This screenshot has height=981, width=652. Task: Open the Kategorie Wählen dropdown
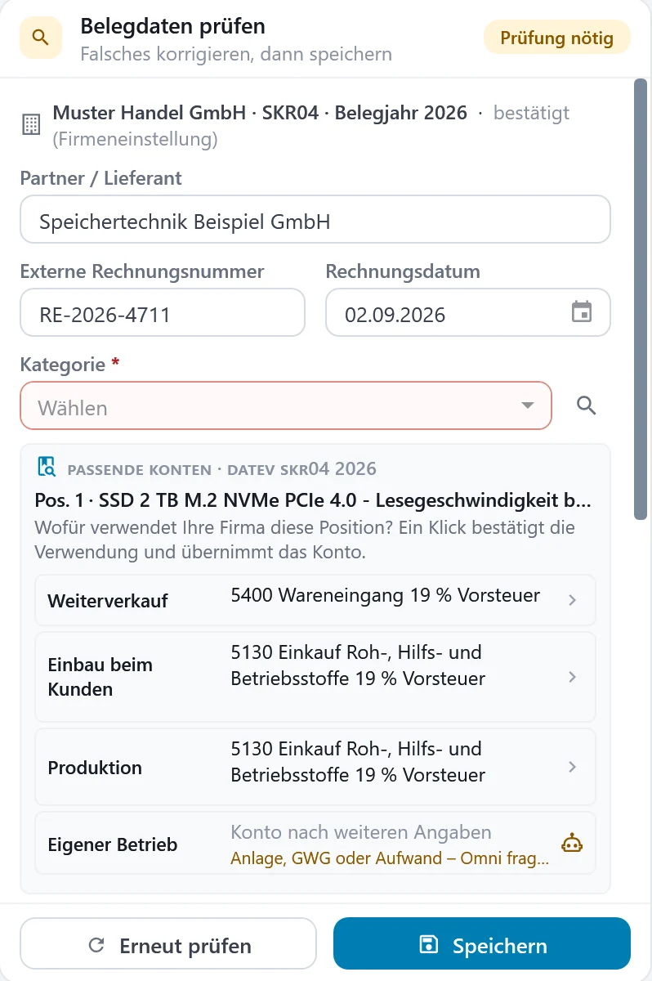(286, 405)
